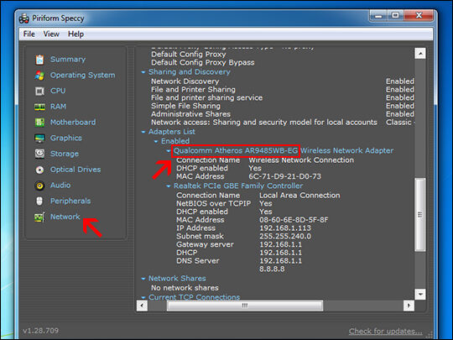This screenshot has width=453, height=340.
Task: Select MAC address 6C-71-D9-21-D0-73
Action: (285, 176)
